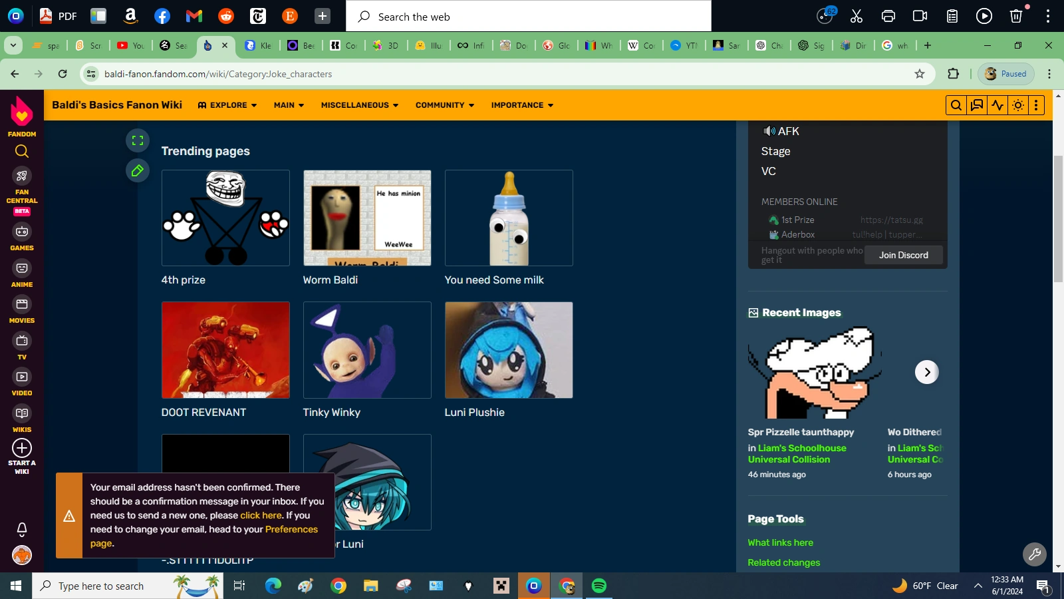Switch to the 3D tab

pyautogui.click(x=386, y=45)
